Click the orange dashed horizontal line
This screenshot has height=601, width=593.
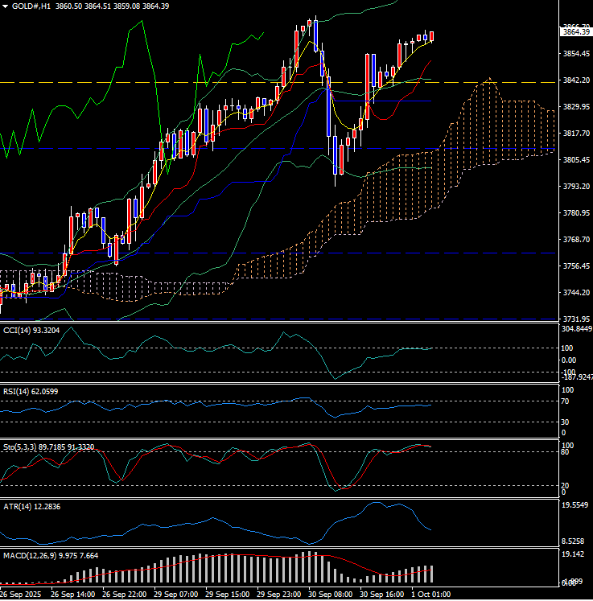(161, 82)
